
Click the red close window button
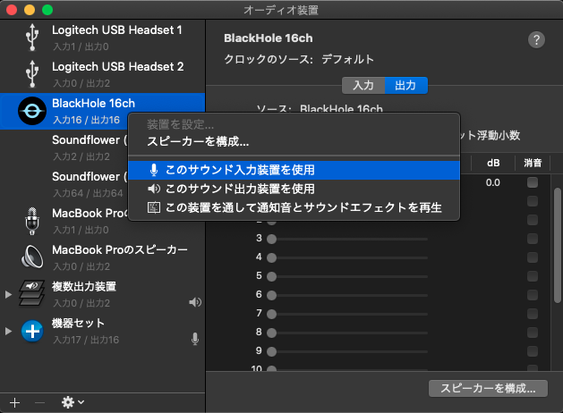12,10
